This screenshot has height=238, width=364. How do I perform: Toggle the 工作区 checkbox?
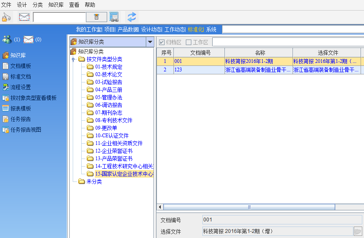[188, 42]
